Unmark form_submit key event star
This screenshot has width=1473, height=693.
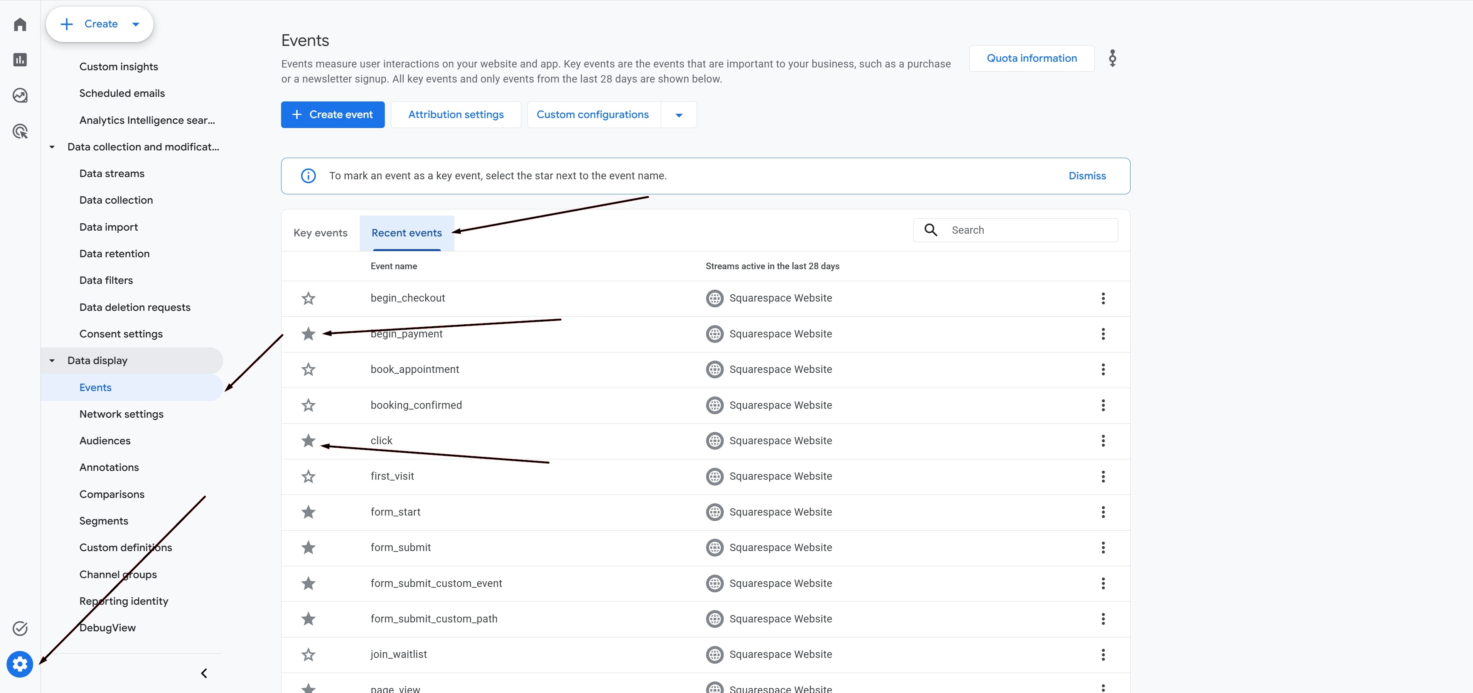point(308,547)
